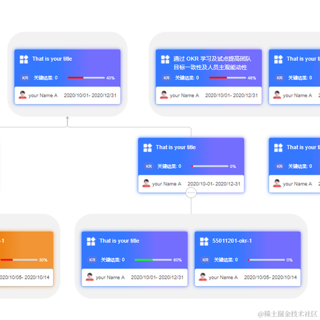Click '关键结果: 0' on the 80% card
The height and width of the screenshot is (320, 320).
113,260
